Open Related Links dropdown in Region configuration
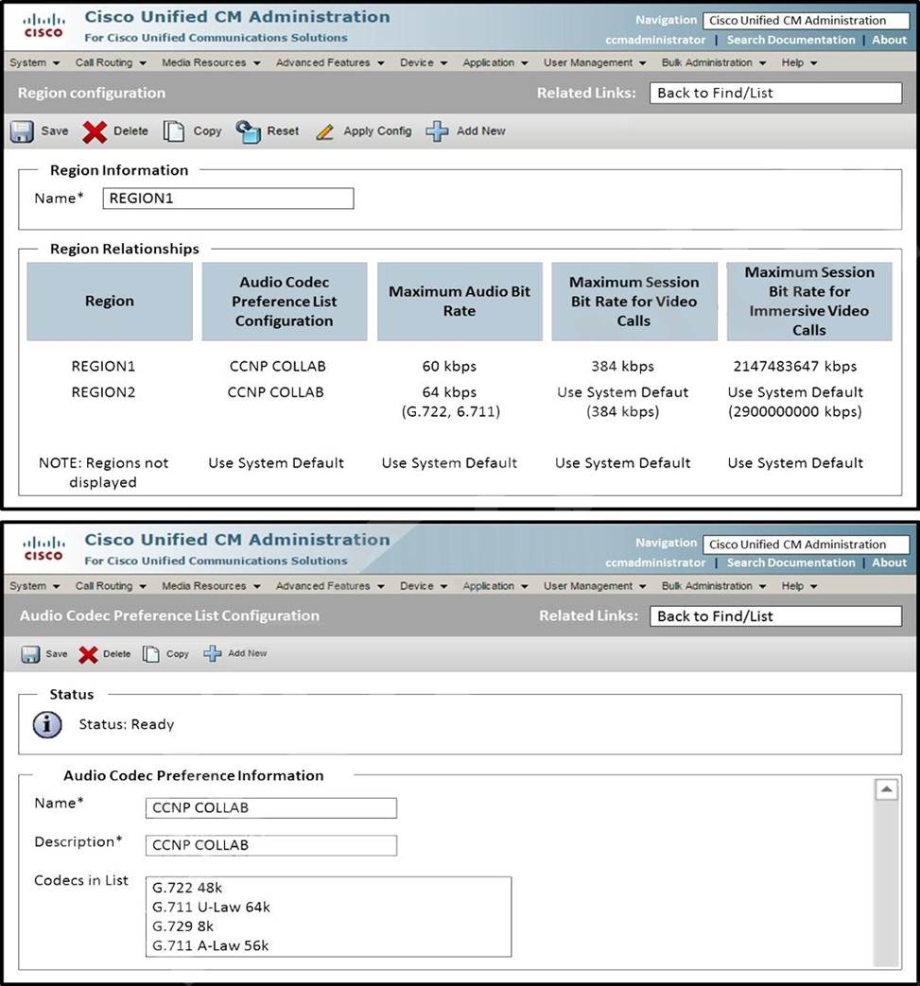This screenshot has height=986, width=920. coord(775,93)
